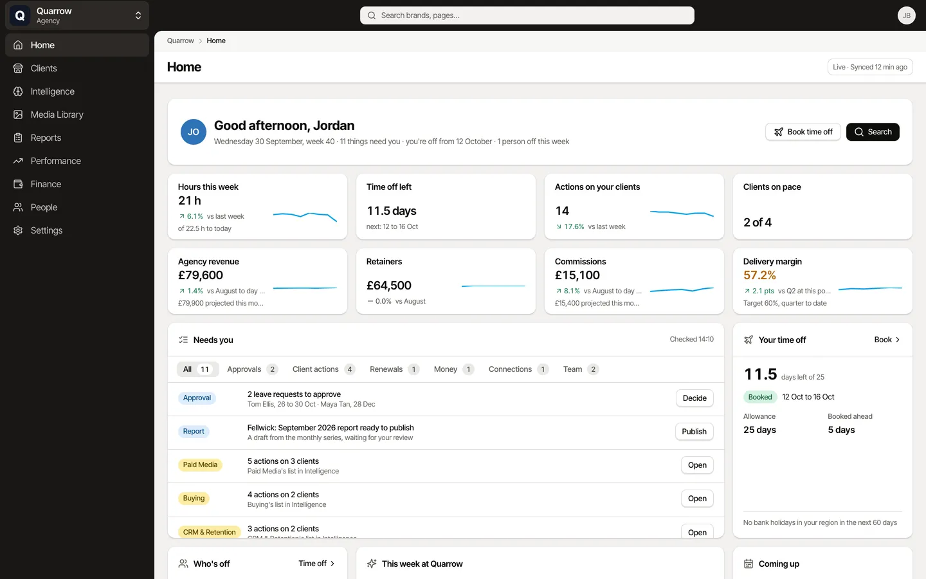Screen dimensions: 926x579
Task: Click the Report tag badge
Action: (x=194, y=432)
